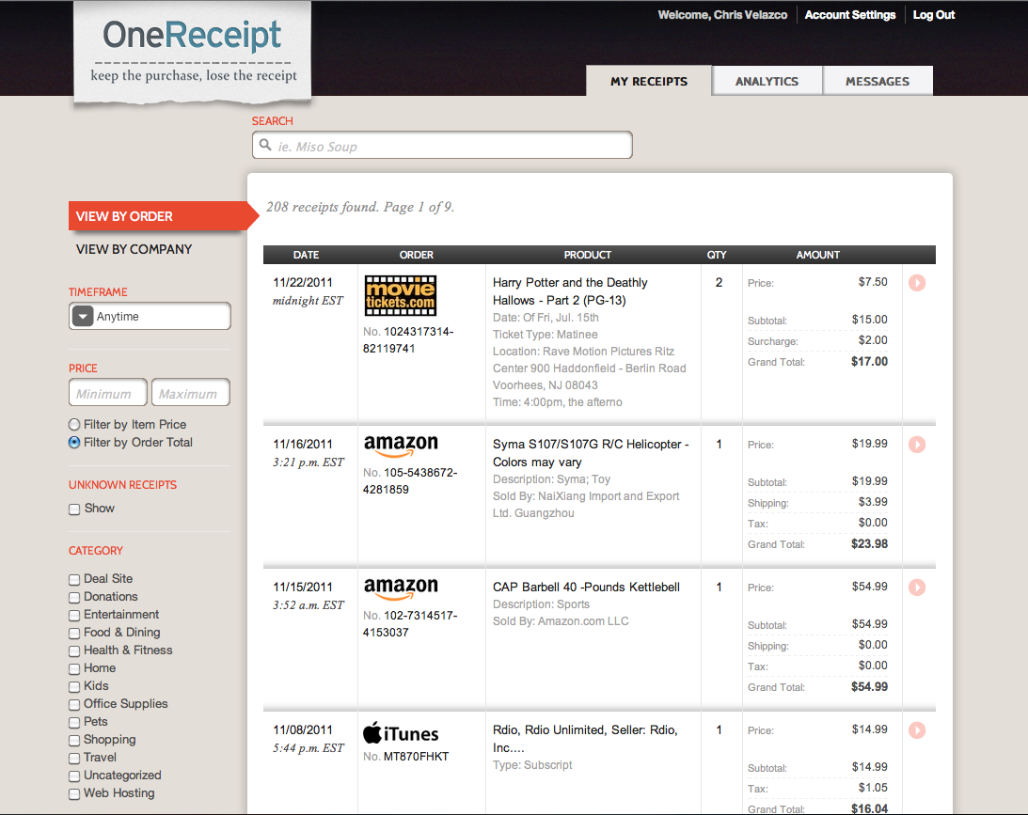Screen dimensions: 1028x815
Task: Click order number 105-5438672-4281859
Action: click(x=410, y=481)
